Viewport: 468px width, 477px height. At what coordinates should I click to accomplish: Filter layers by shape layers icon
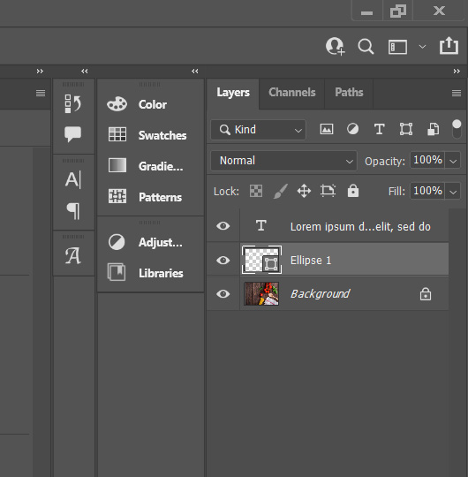pos(406,129)
